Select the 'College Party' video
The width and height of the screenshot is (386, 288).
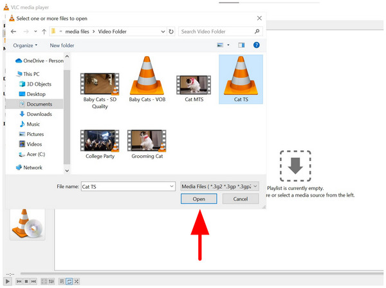coord(100,144)
